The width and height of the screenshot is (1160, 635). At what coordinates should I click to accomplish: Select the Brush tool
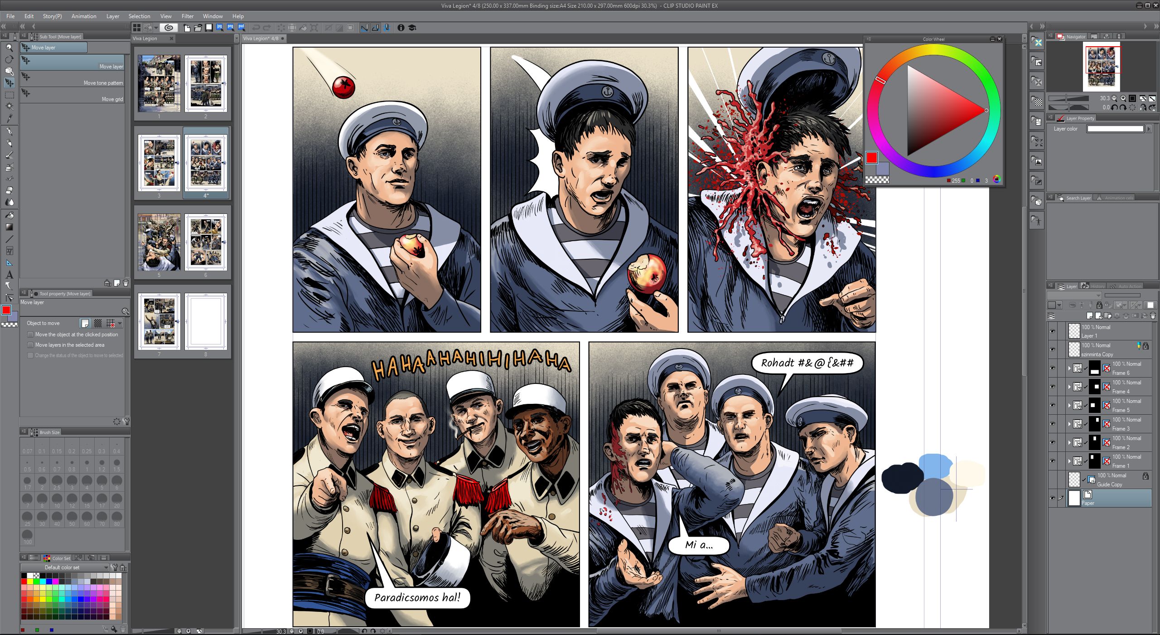pos(9,155)
